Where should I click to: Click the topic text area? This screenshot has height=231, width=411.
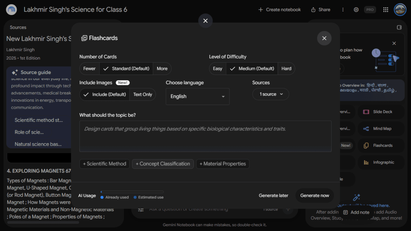click(x=206, y=136)
